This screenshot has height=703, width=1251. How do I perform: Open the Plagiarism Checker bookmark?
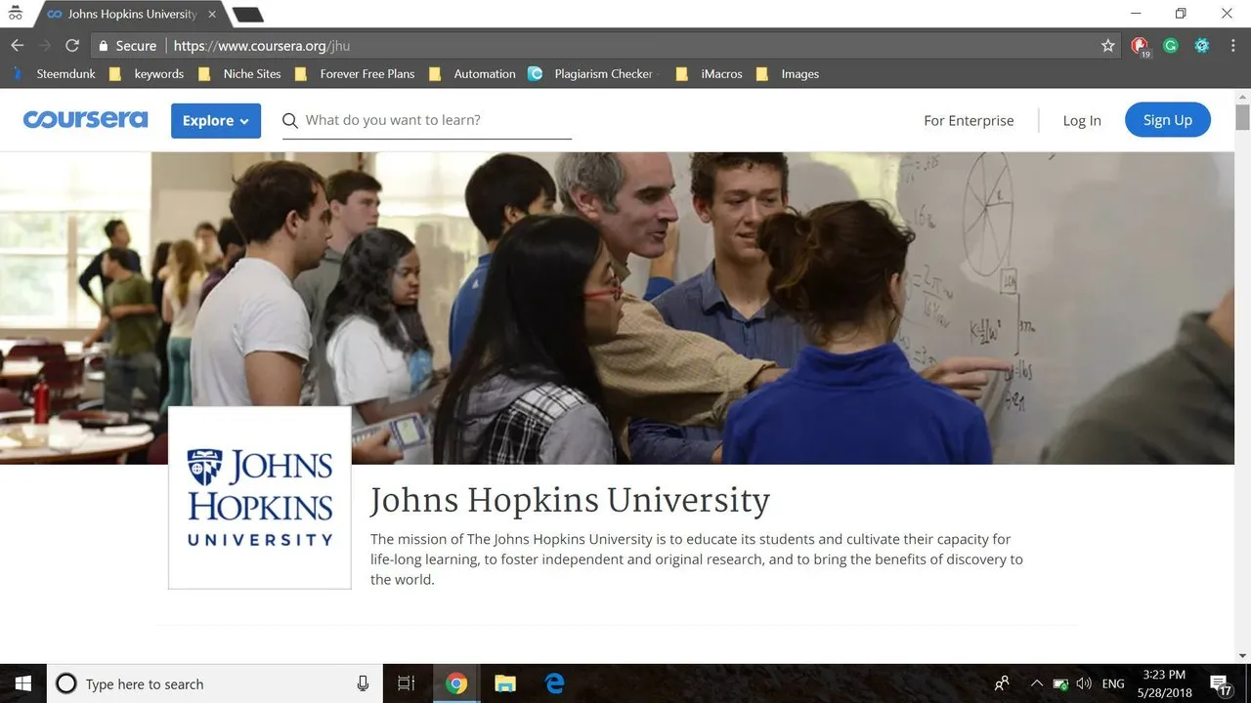tap(591, 73)
